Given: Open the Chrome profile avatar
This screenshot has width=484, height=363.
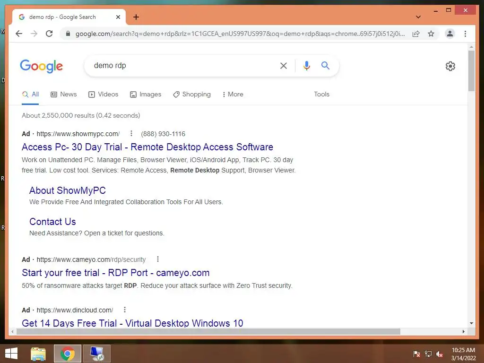Looking at the screenshot, I should pos(450,34).
